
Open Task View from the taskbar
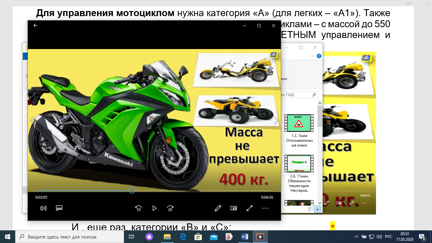(x=132, y=237)
